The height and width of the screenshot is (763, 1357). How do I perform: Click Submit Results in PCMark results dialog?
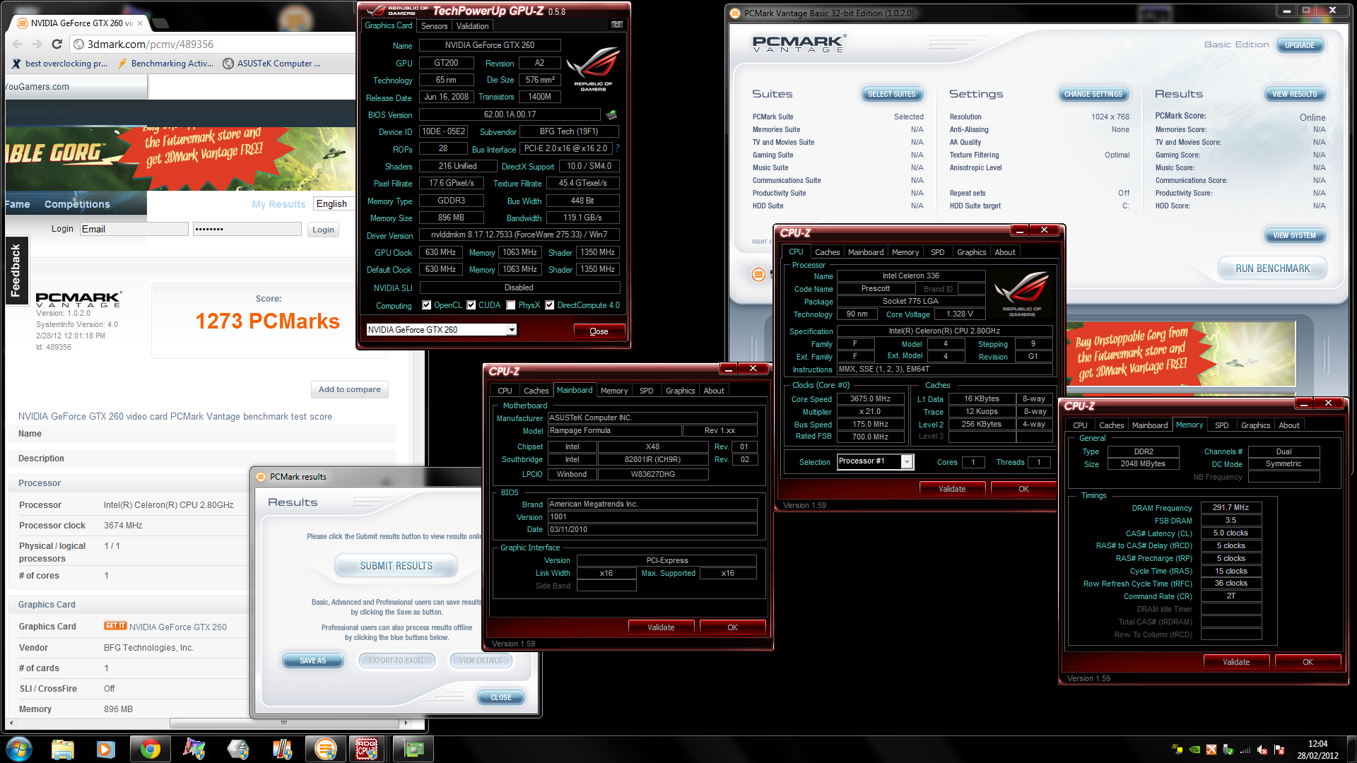[x=396, y=566]
